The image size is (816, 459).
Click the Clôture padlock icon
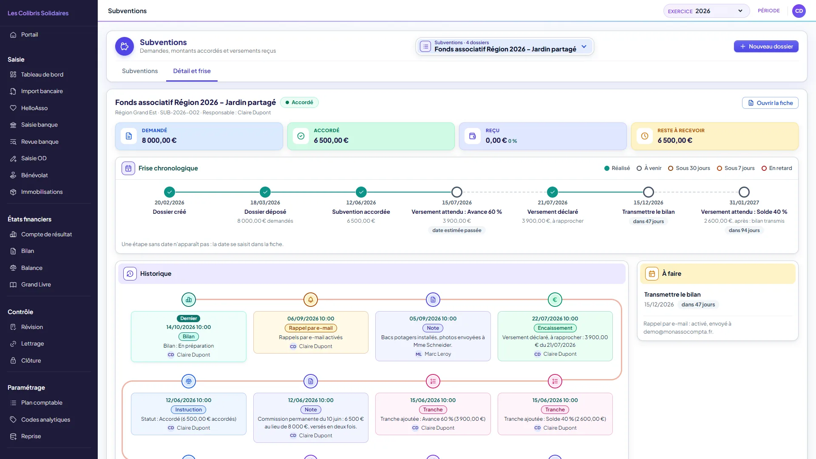(x=13, y=360)
